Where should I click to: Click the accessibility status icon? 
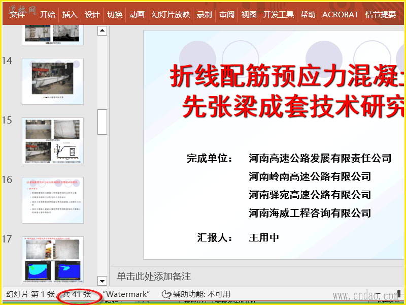coord(166,294)
